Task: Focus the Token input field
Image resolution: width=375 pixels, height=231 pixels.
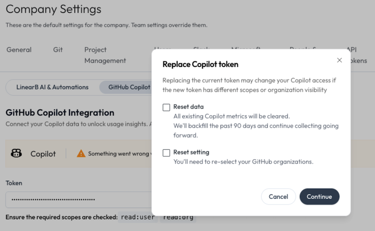Action: (x=77, y=200)
